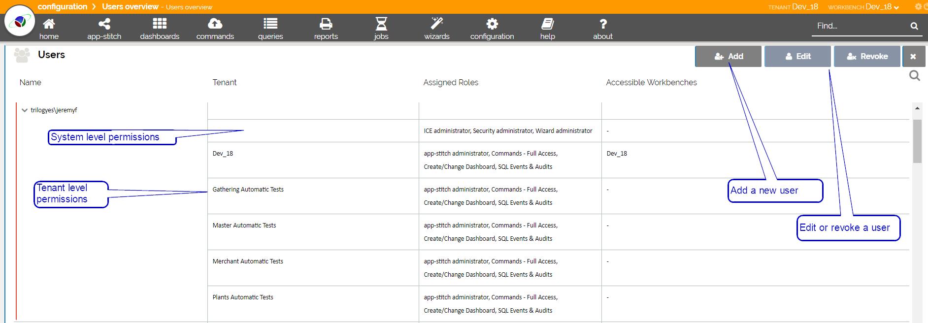The image size is (928, 323).
Task: Click the Edit user button
Action: [x=797, y=56]
